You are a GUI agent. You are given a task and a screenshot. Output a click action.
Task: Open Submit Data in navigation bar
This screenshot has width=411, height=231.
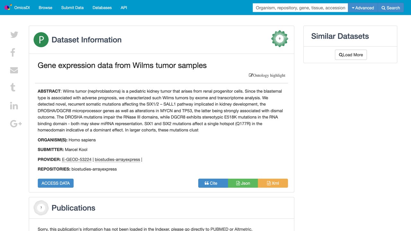pos(72,8)
